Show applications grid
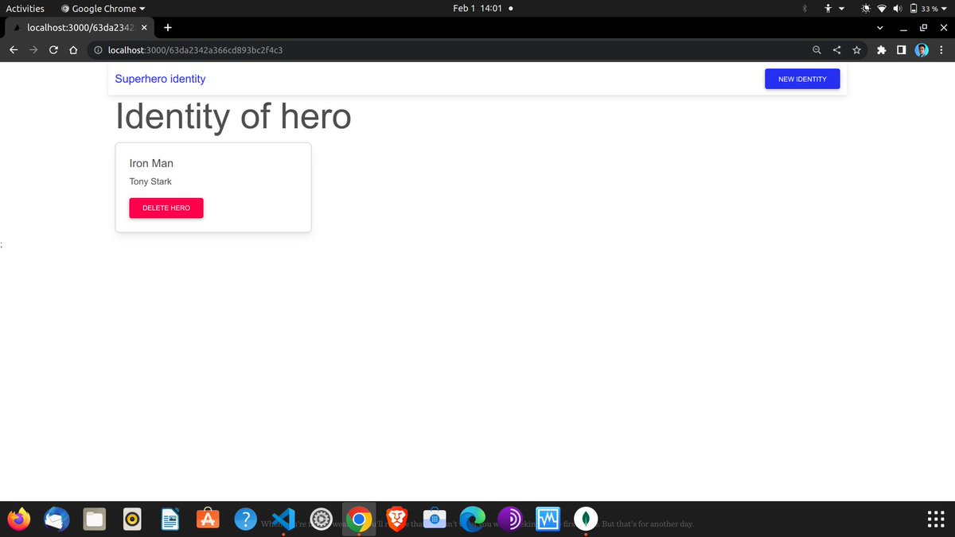The width and height of the screenshot is (955, 537). click(x=936, y=519)
